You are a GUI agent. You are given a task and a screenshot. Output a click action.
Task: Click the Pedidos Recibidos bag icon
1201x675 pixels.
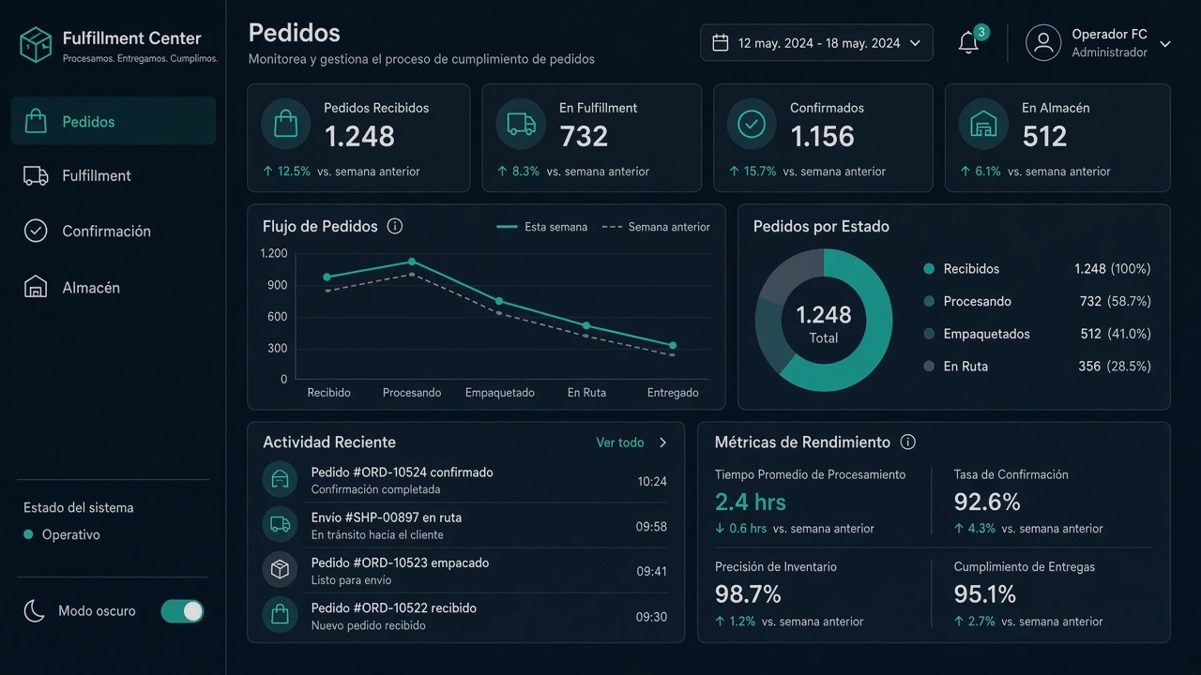tap(286, 124)
